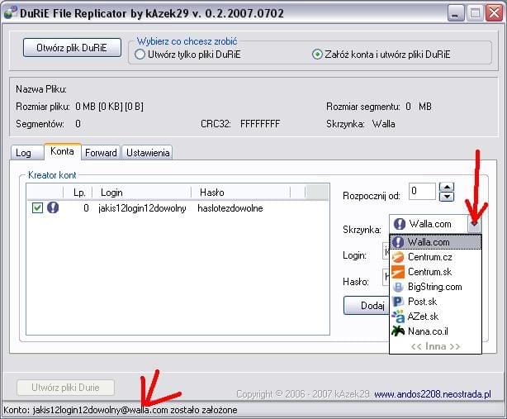
Task: Click the Login column header
Action: [142, 193]
